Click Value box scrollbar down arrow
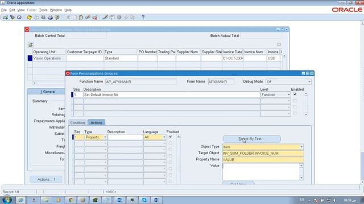The image size is (364, 204). click(x=301, y=178)
